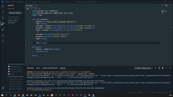Open the Source Control view
Viewport: 173px width, 97px height.
click(x=3, y=18)
